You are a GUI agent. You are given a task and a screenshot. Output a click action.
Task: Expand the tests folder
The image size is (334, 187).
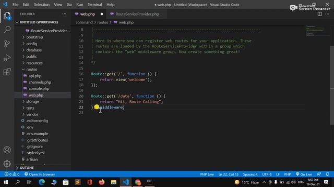click(30, 108)
